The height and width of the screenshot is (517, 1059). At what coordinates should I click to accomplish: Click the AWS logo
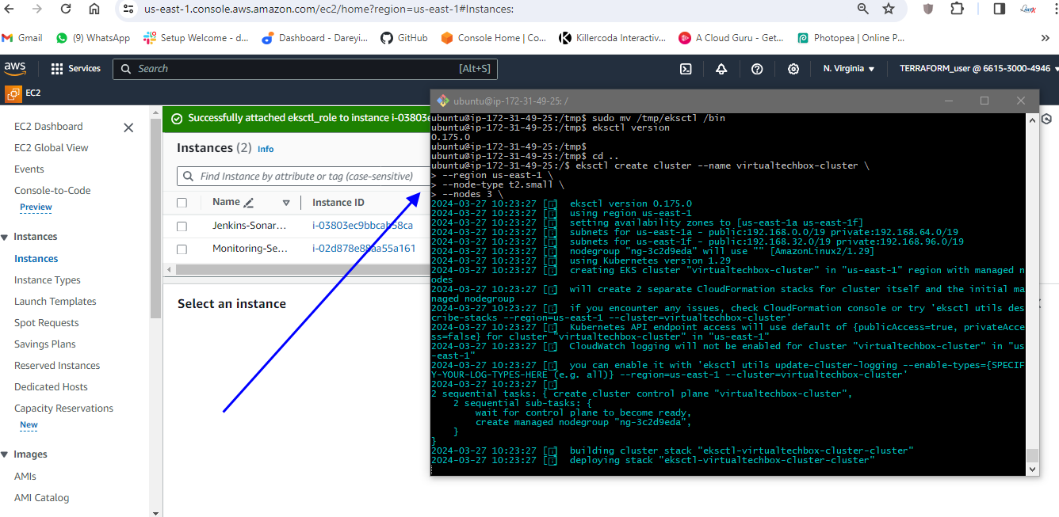(x=15, y=68)
